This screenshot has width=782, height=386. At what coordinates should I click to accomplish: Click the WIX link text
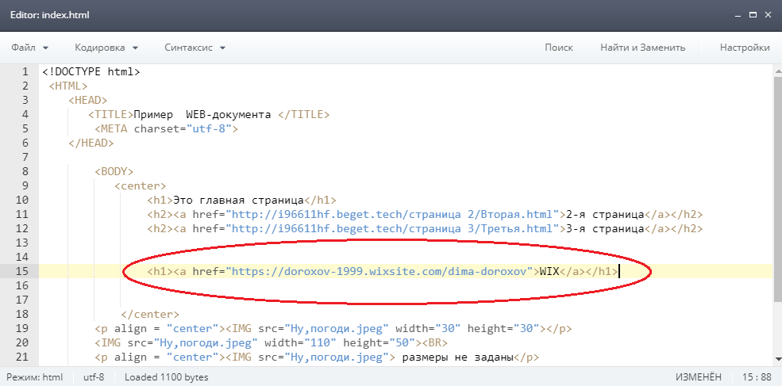coord(549,271)
